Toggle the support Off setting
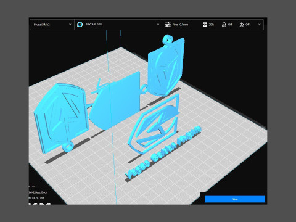The height and width of the screenshot is (222, 296). (x=230, y=25)
